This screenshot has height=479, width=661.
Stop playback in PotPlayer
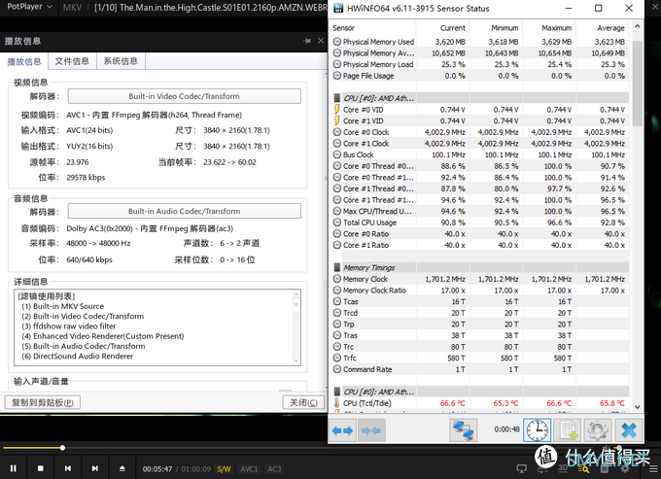click(41, 468)
